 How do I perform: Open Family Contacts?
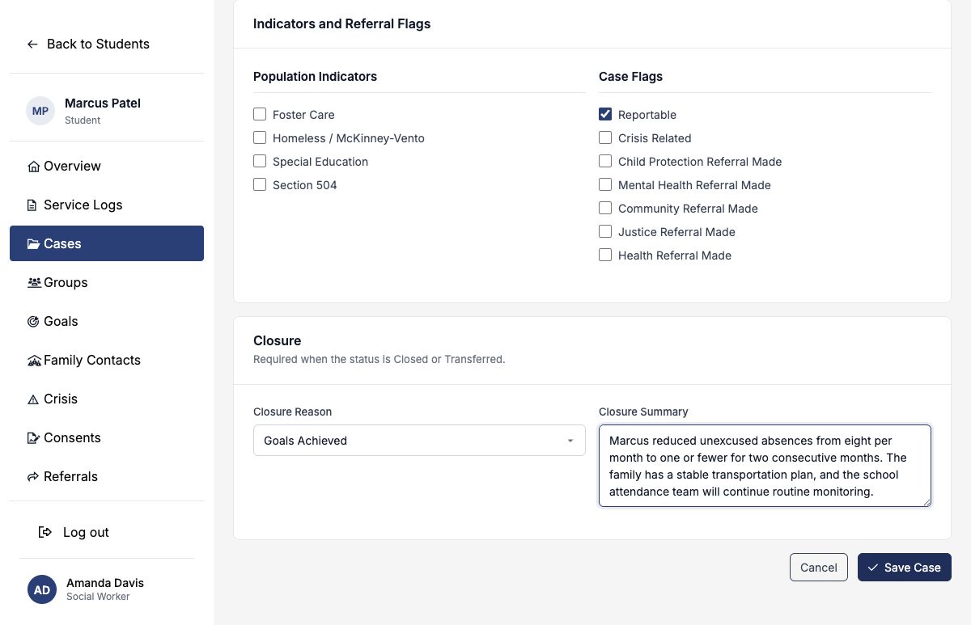click(107, 360)
